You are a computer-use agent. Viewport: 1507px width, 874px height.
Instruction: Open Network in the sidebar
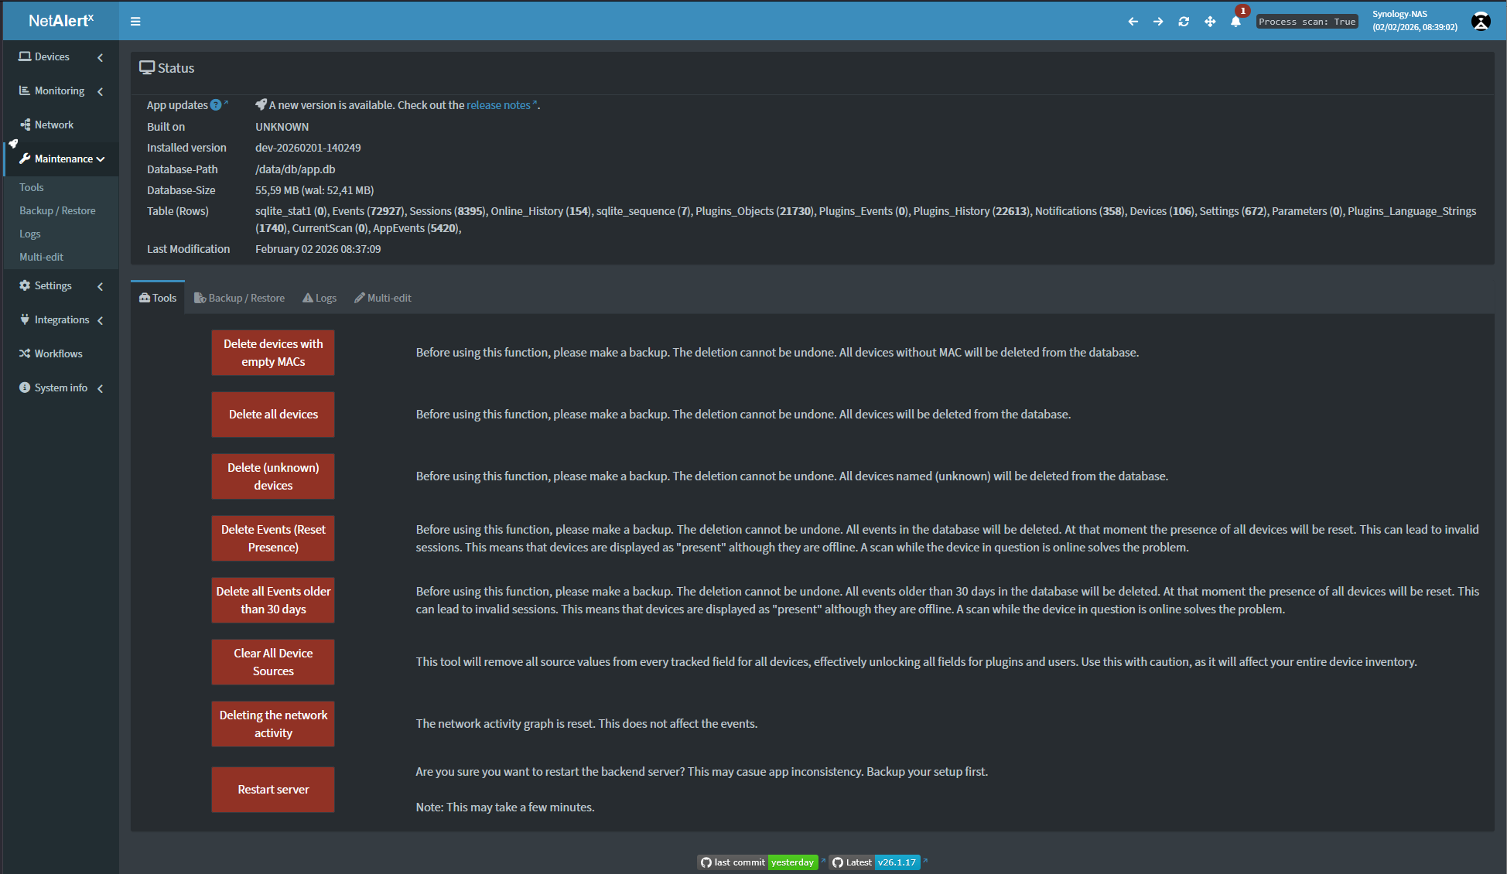(54, 125)
